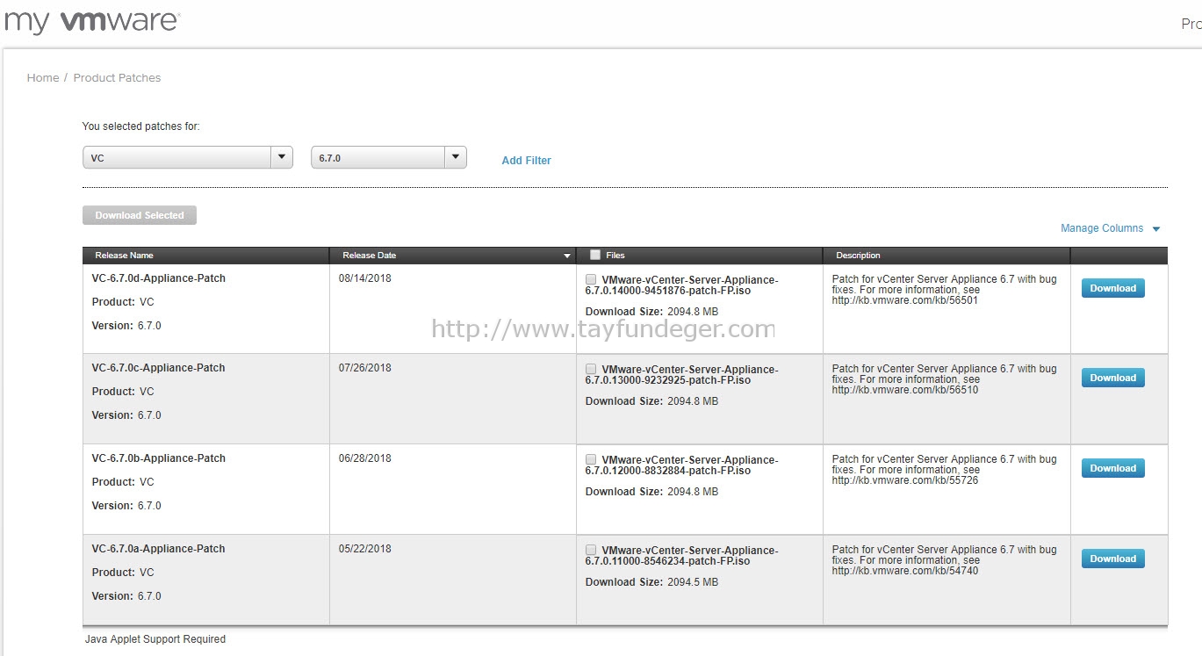1202x656 pixels.
Task: Click the 08/14/2018 release date
Action: click(x=364, y=278)
